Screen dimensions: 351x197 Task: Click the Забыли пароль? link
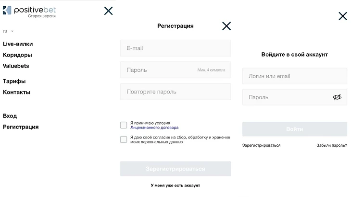pyautogui.click(x=331, y=145)
